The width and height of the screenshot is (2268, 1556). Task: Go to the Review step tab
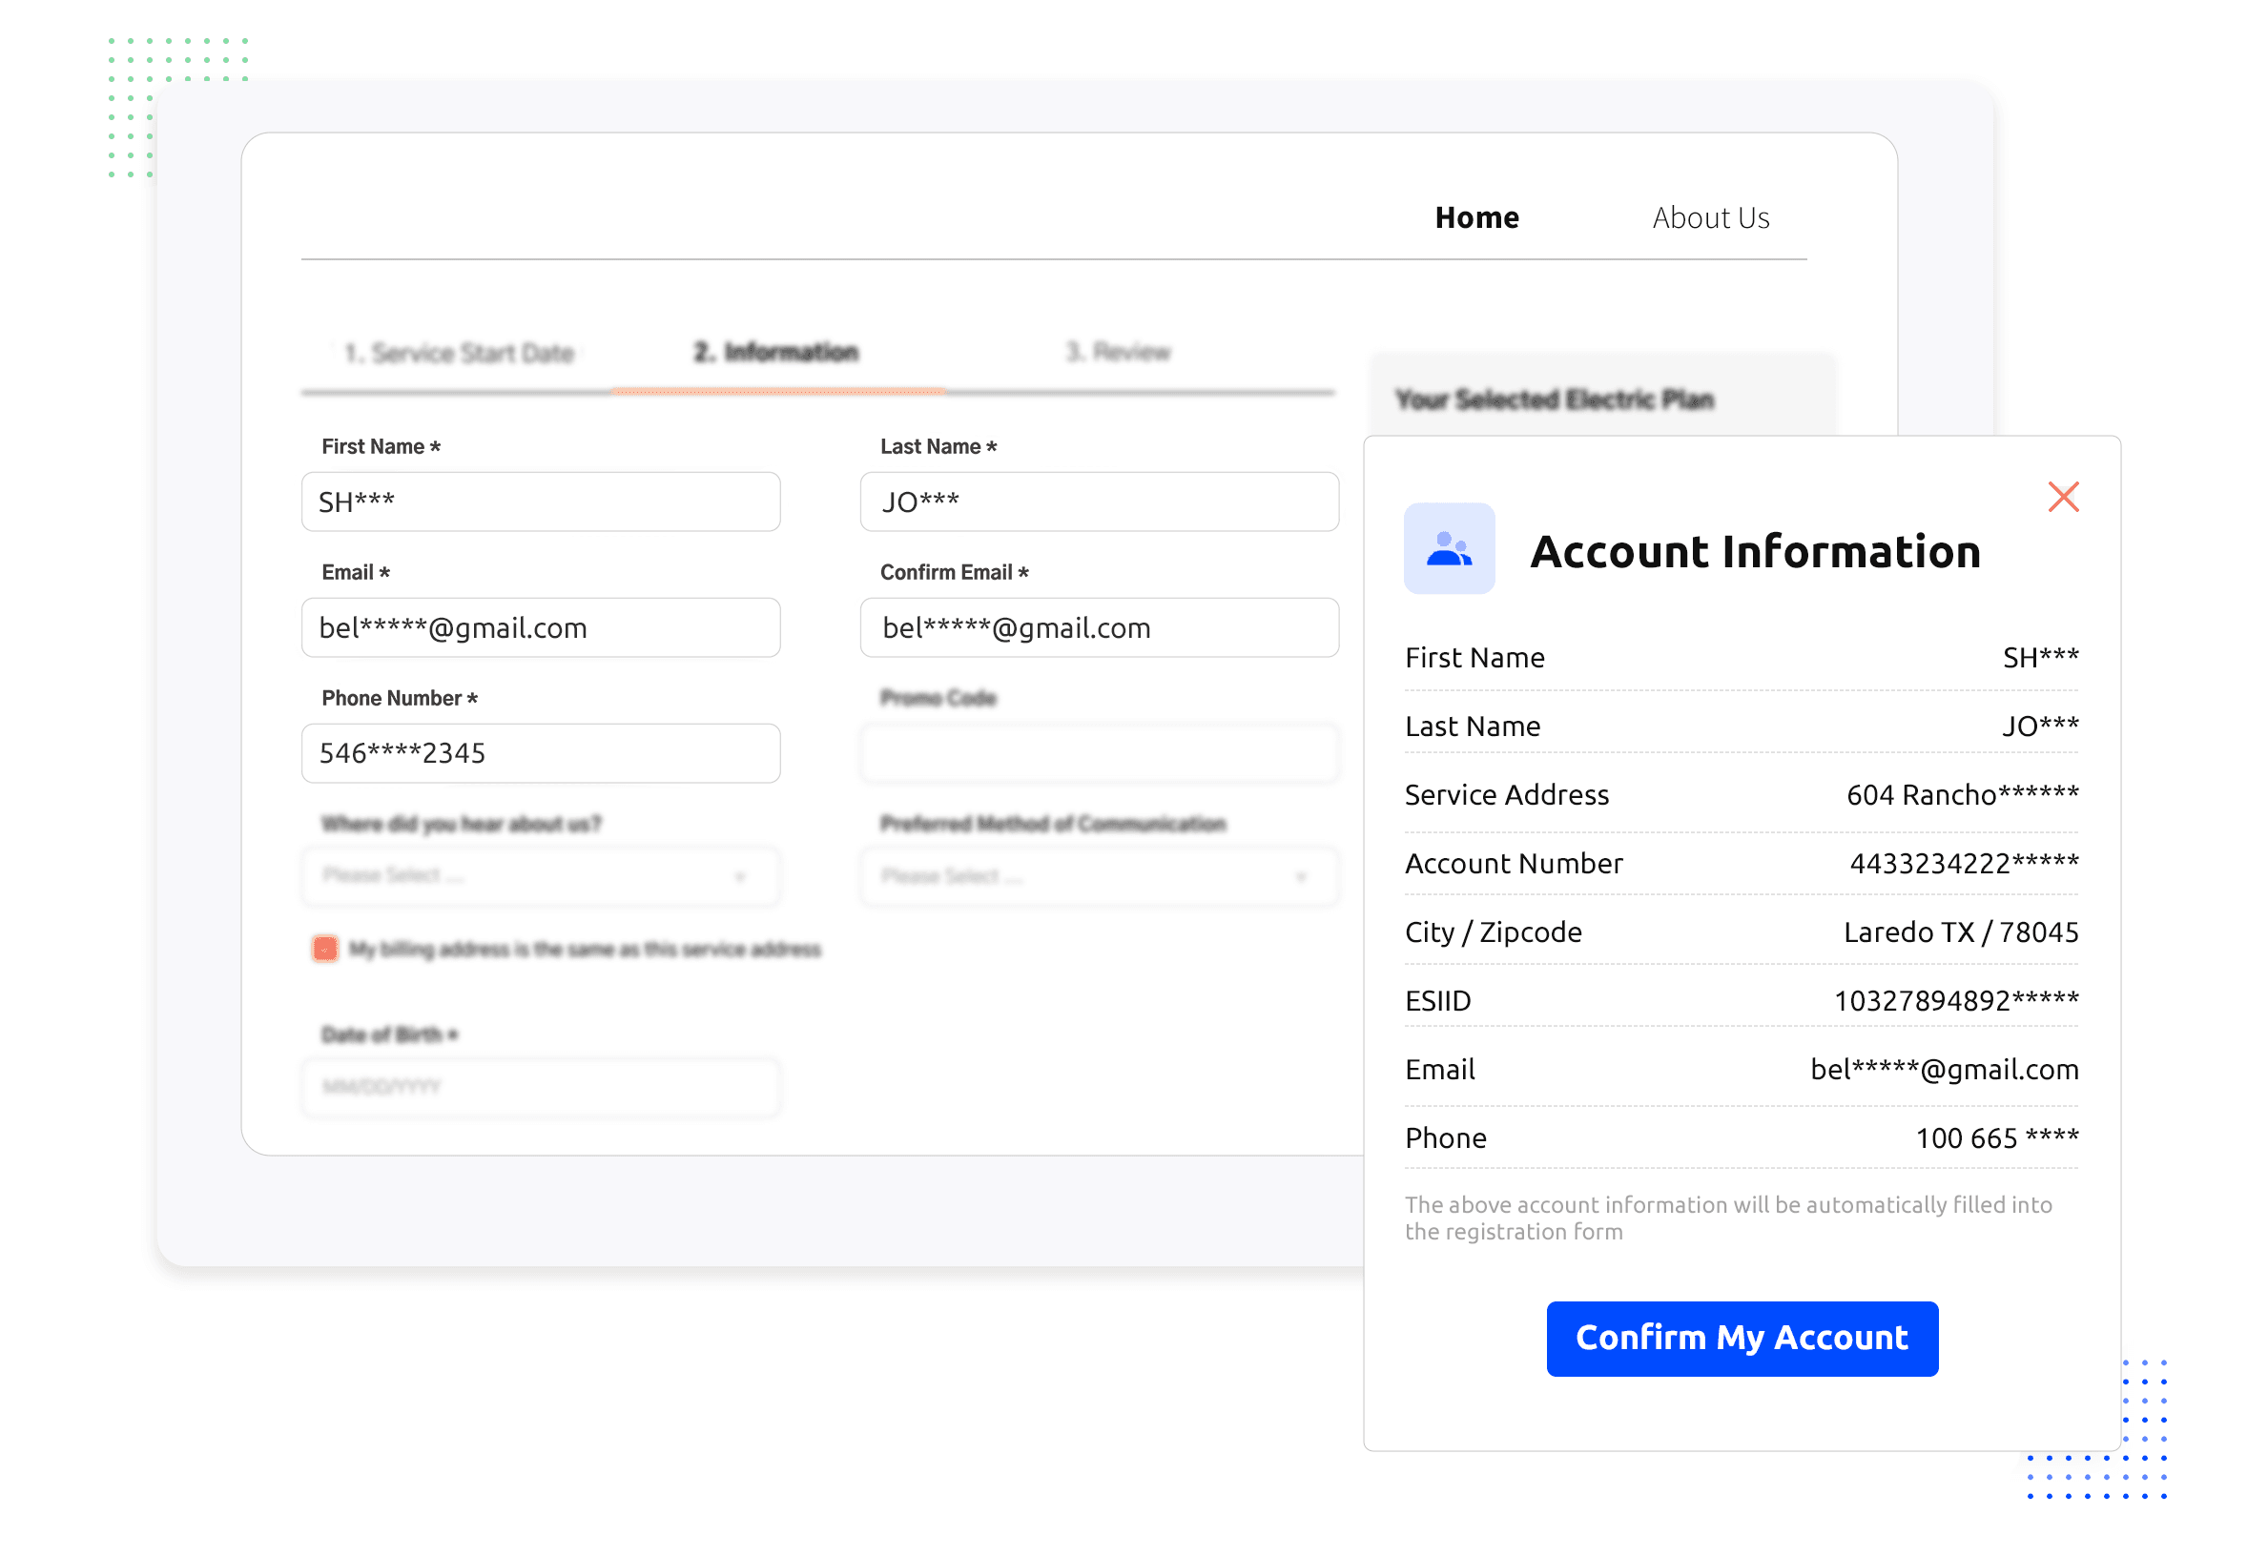point(1118,351)
